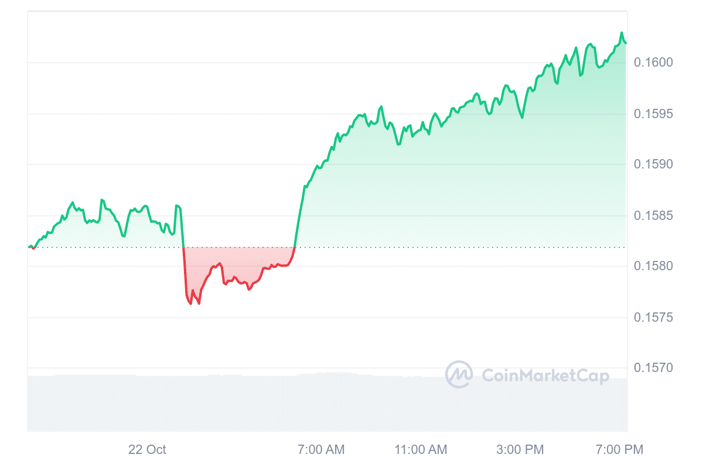
Task: Select the 22 Oct date label
Action: coord(147,450)
